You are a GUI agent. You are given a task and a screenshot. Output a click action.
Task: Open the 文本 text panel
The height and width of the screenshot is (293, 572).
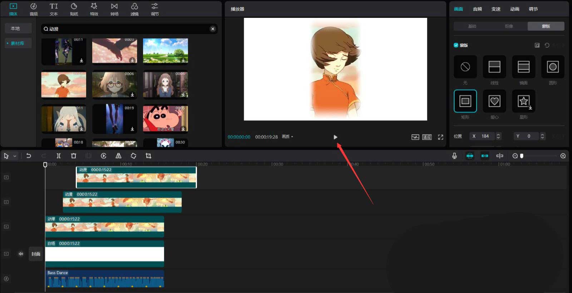click(54, 9)
